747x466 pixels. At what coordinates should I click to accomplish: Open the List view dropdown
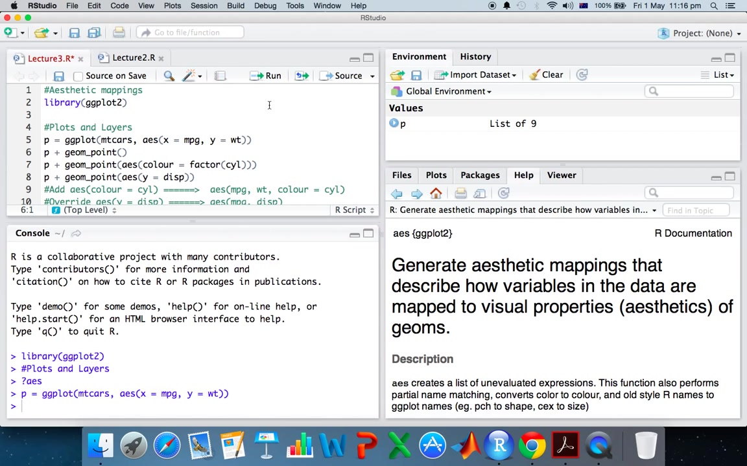pos(717,74)
